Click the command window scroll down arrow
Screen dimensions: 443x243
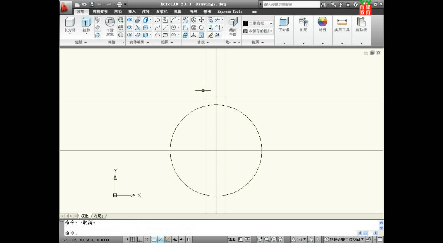point(381,227)
